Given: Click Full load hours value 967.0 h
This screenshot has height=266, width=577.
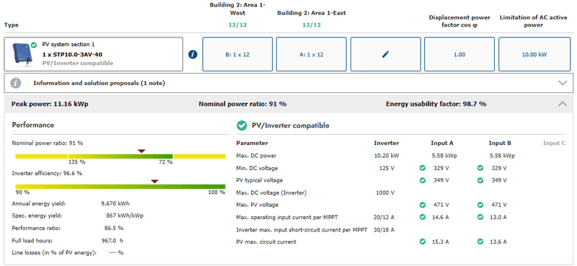Looking at the screenshot, I should [112, 241].
